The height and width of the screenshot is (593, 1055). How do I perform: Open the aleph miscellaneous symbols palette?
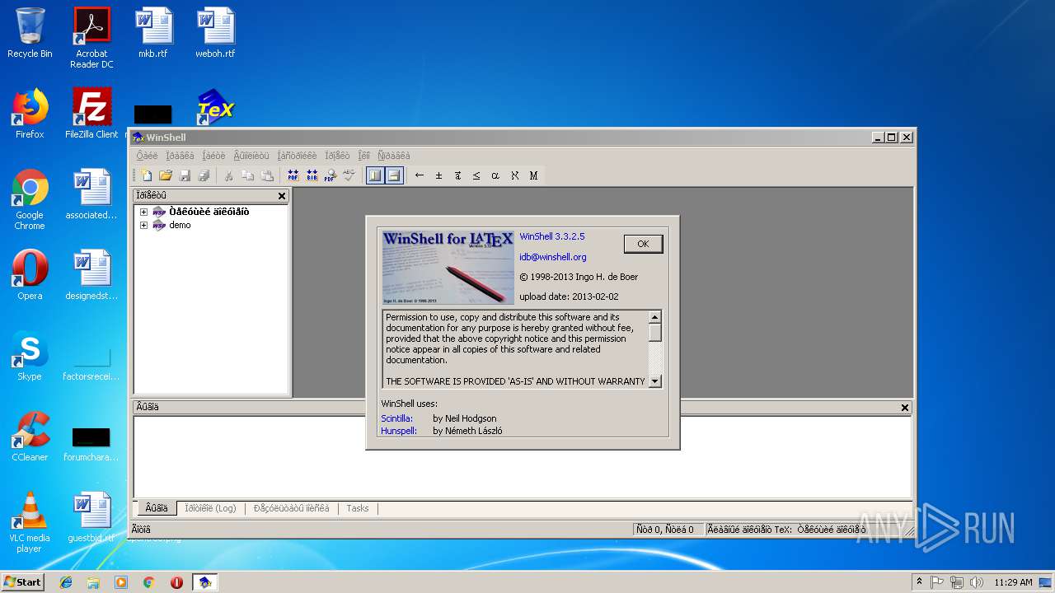(514, 175)
